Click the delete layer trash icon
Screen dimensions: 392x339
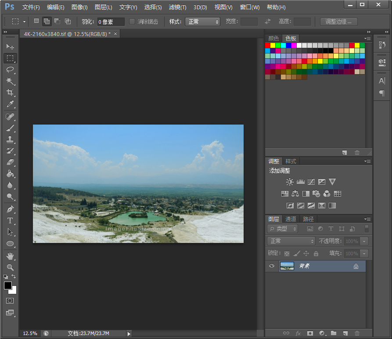tap(357, 333)
